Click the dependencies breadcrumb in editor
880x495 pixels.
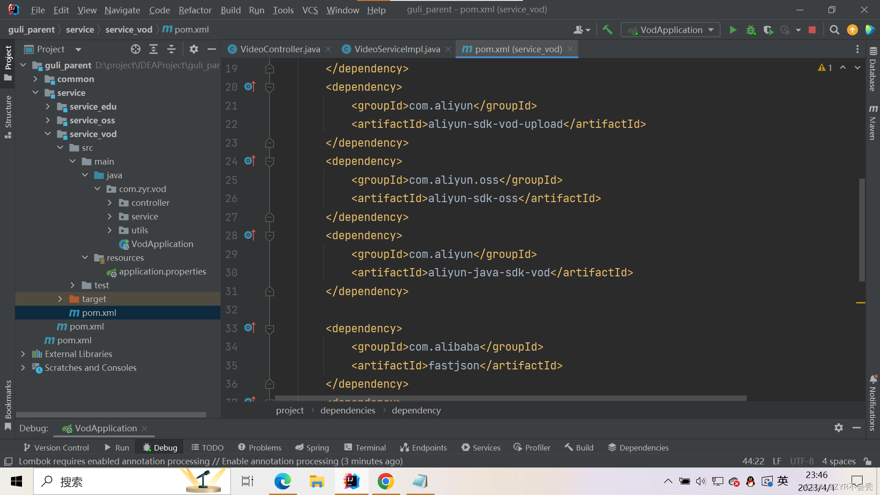(347, 410)
